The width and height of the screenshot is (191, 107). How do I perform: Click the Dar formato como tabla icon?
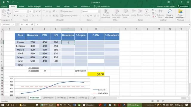[117, 12]
